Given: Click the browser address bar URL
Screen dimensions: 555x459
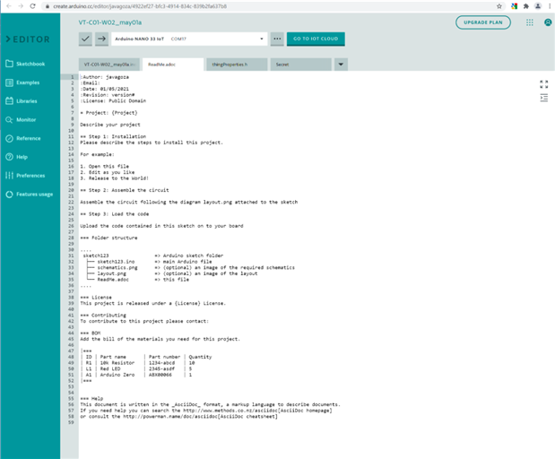Looking at the screenshot, I should (140, 6).
